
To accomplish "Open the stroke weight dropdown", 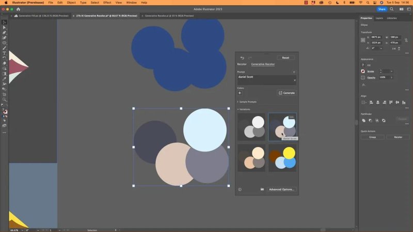I will (392, 71).
